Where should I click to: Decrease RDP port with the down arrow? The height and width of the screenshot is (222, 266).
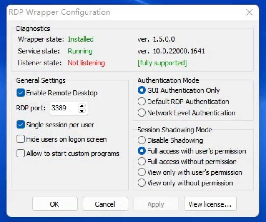[x=82, y=110]
